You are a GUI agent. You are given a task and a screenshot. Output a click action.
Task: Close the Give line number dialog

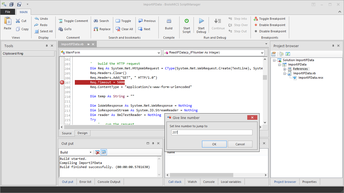(252, 118)
